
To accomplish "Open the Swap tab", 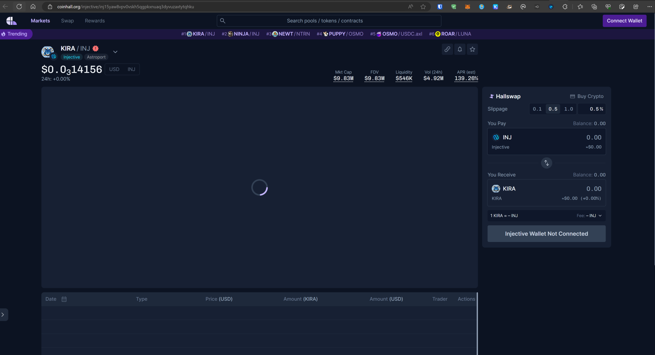I will pos(67,21).
